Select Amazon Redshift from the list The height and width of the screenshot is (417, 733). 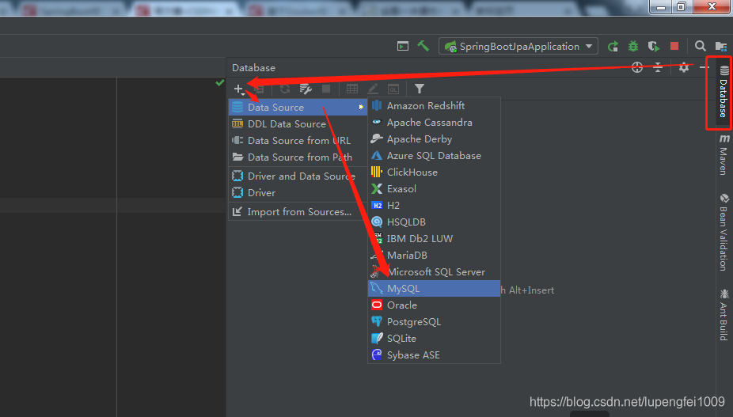(x=435, y=106)
